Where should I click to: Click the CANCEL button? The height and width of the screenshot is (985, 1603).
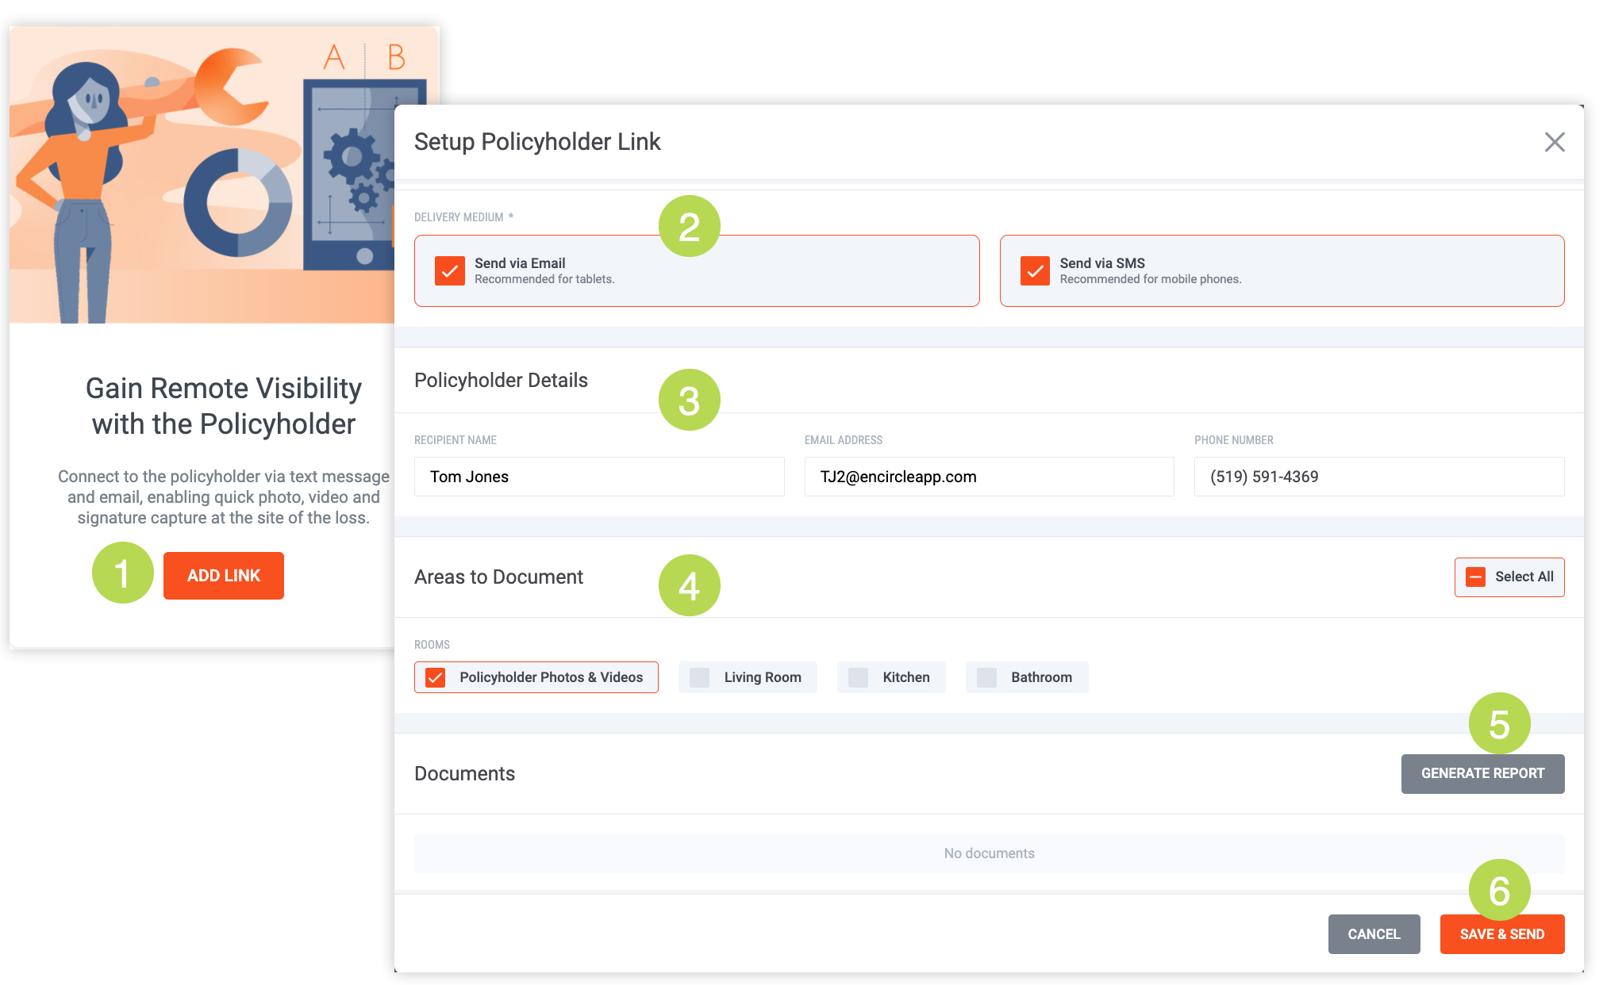click(1374, 934)
